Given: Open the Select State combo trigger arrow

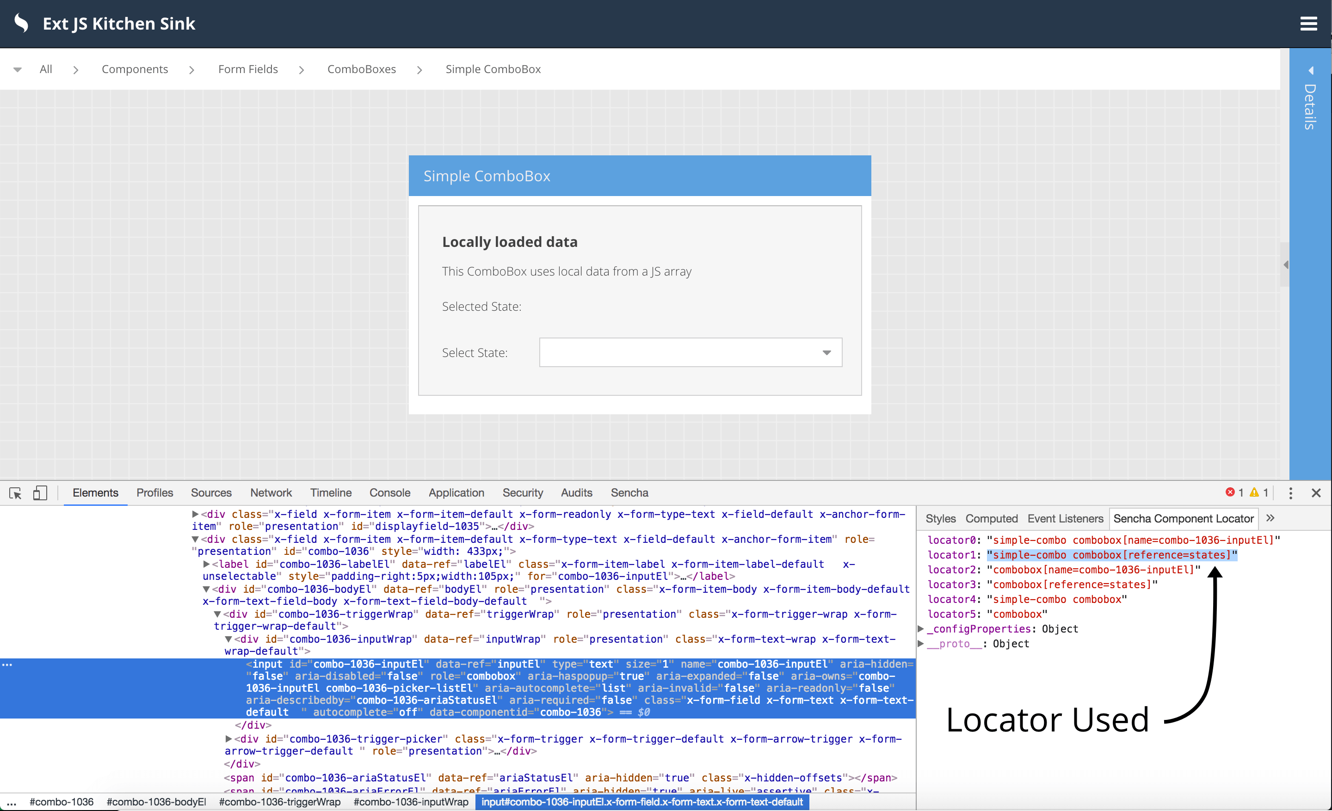Looking at the screenshot, I should coord(826,353).
